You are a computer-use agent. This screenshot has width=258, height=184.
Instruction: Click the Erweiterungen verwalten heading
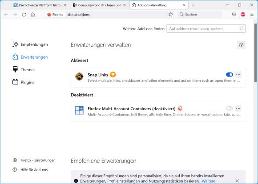point(101,45)
